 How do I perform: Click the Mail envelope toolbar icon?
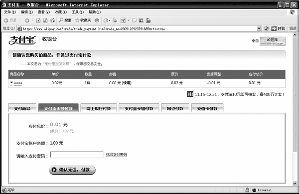click(x=106, y=20)
